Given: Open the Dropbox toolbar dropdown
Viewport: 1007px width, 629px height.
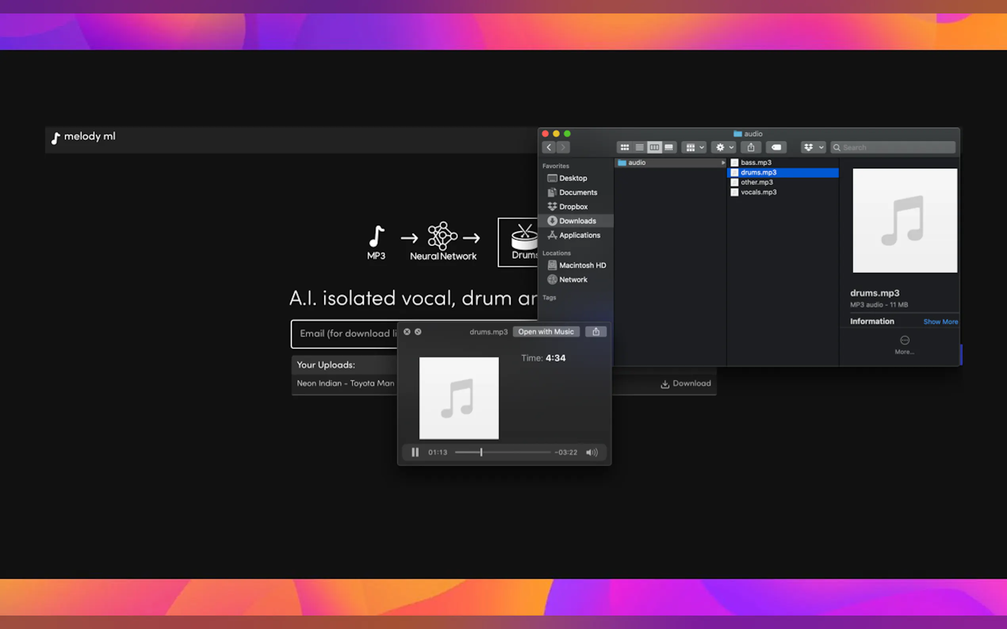Looking at the screenshot, I should point(813,147).
